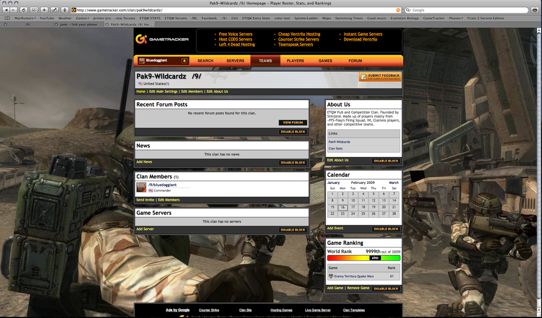Open the Games bookmarks folder dropdown
Screen dimensions: 542x318
[x=83, y=18]
